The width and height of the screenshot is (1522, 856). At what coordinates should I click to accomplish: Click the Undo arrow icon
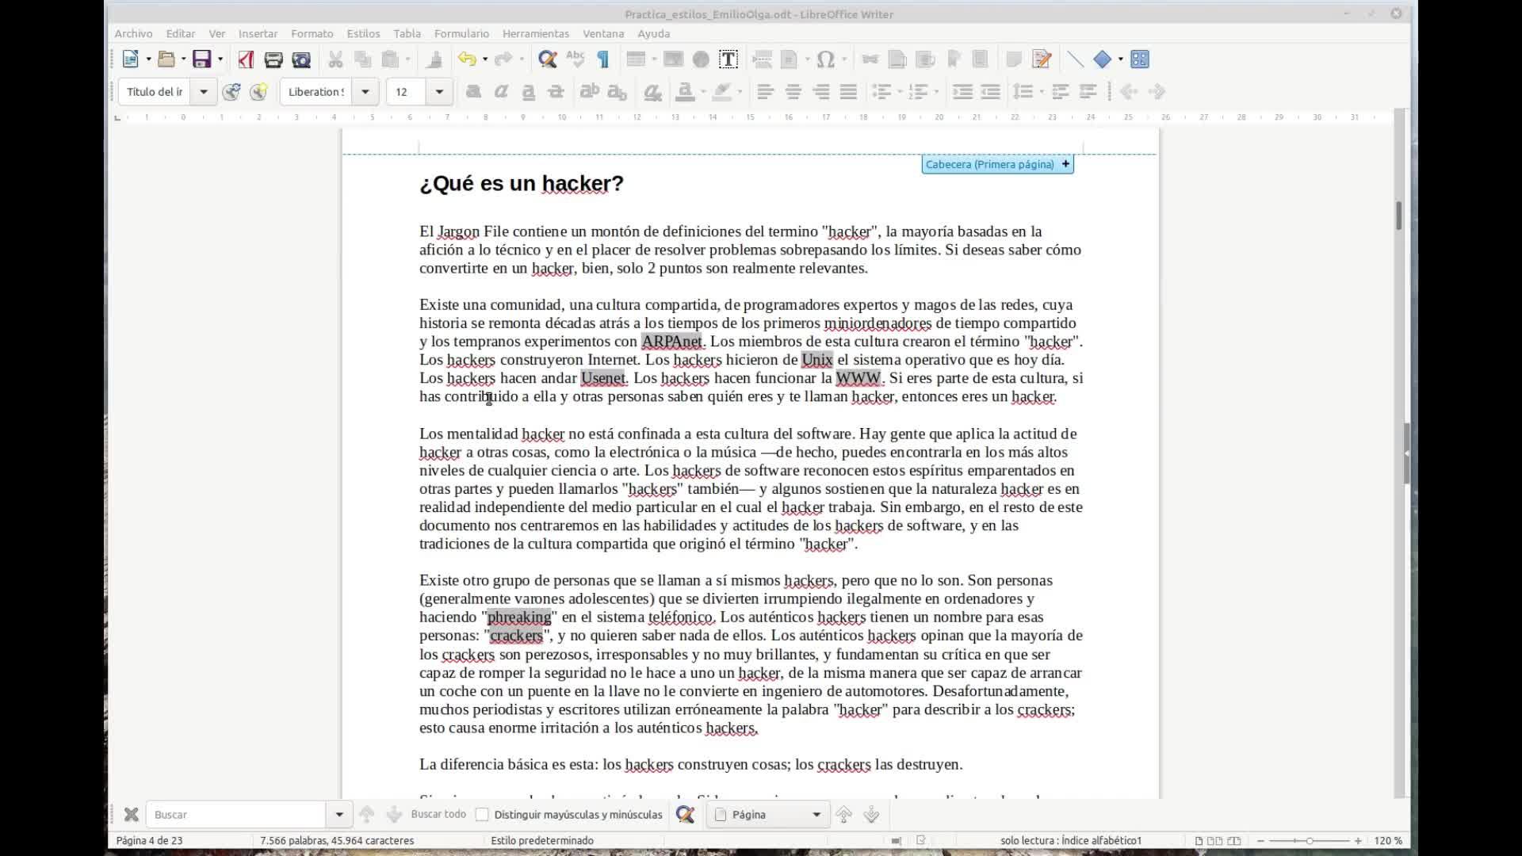click(x=466, y=59)
